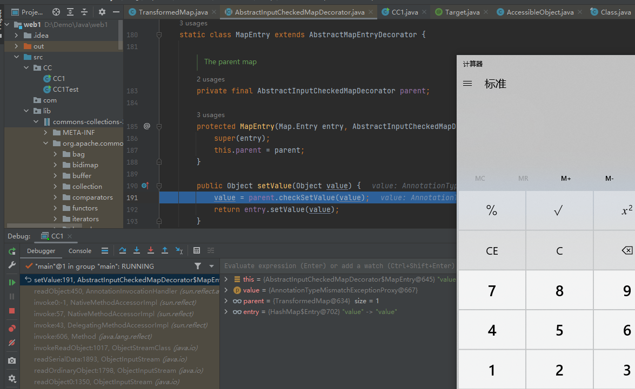Image resolution: width=635 pixels, height=389 pixels.
Task: Expand all in Project panel toolbar
Action: pos(70,12)
